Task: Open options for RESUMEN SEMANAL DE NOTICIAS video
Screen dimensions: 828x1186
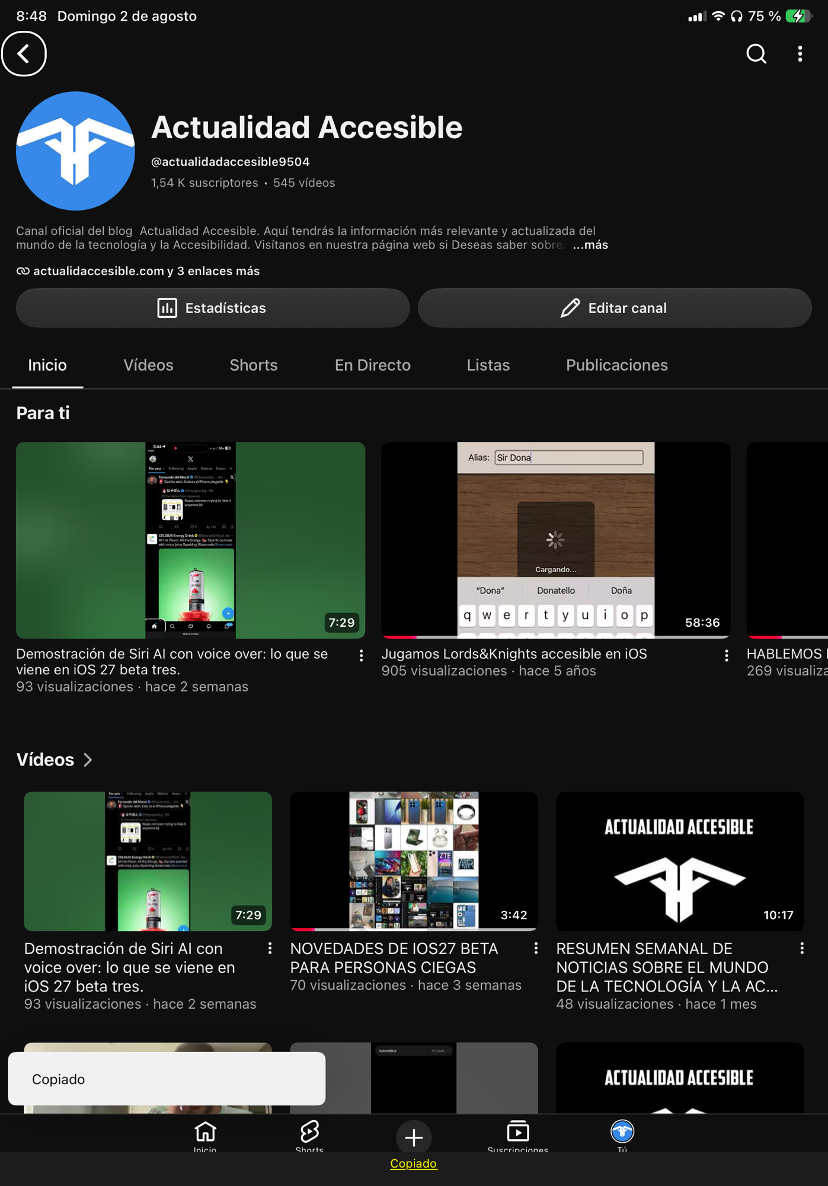Action: (802, 948)
